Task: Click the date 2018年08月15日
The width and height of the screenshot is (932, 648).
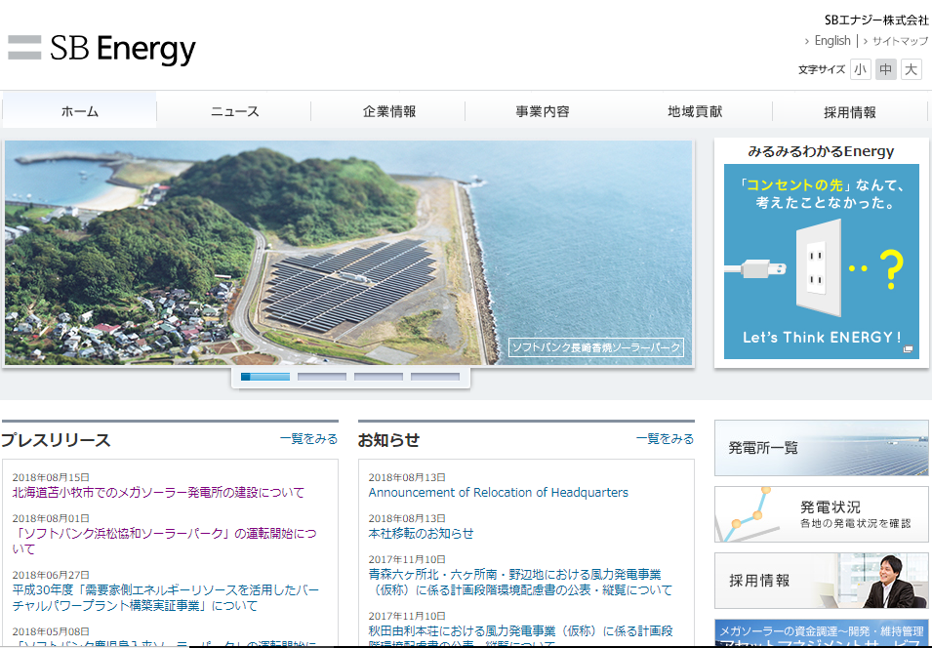Action: click(51, 477)
